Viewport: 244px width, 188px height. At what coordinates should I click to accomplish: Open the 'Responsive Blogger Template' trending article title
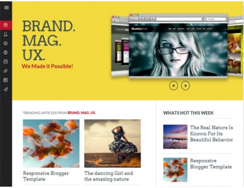(46, 176)
